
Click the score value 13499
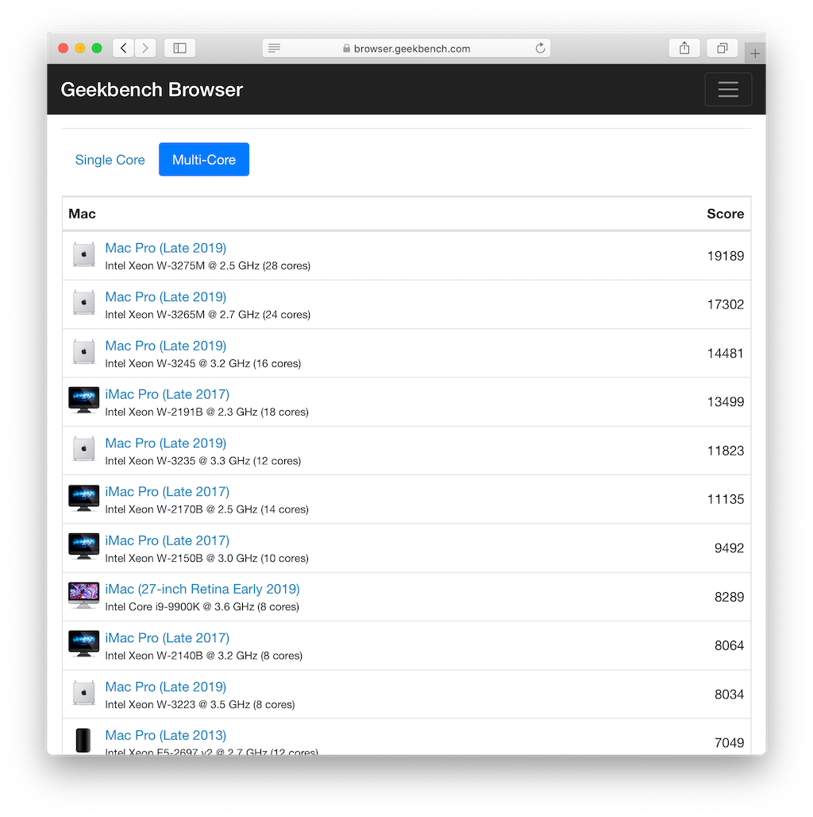pyautogui.click(x=726, y=401)
